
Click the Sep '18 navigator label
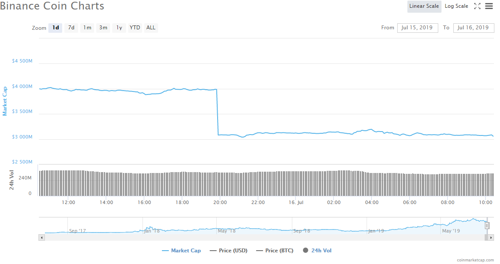[302, 231]
